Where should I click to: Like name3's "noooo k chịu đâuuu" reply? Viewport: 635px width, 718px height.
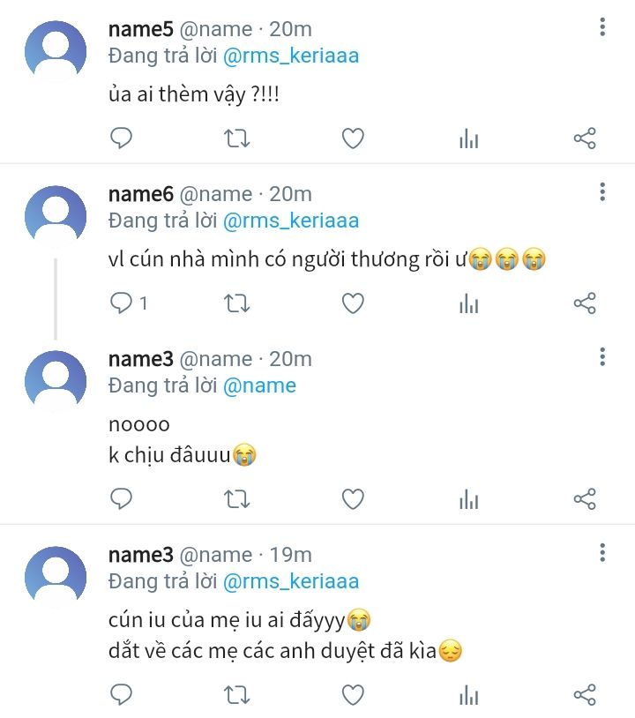353,499
